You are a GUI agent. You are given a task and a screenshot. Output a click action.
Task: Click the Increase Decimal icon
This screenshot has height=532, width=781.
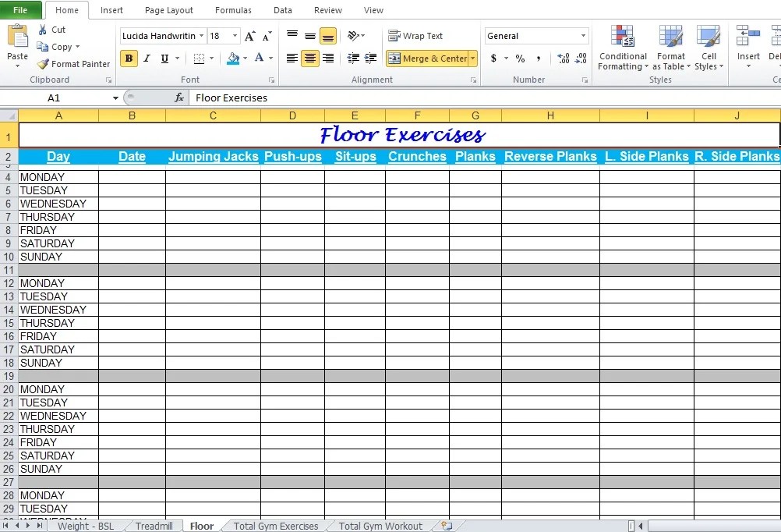[563, 56]
